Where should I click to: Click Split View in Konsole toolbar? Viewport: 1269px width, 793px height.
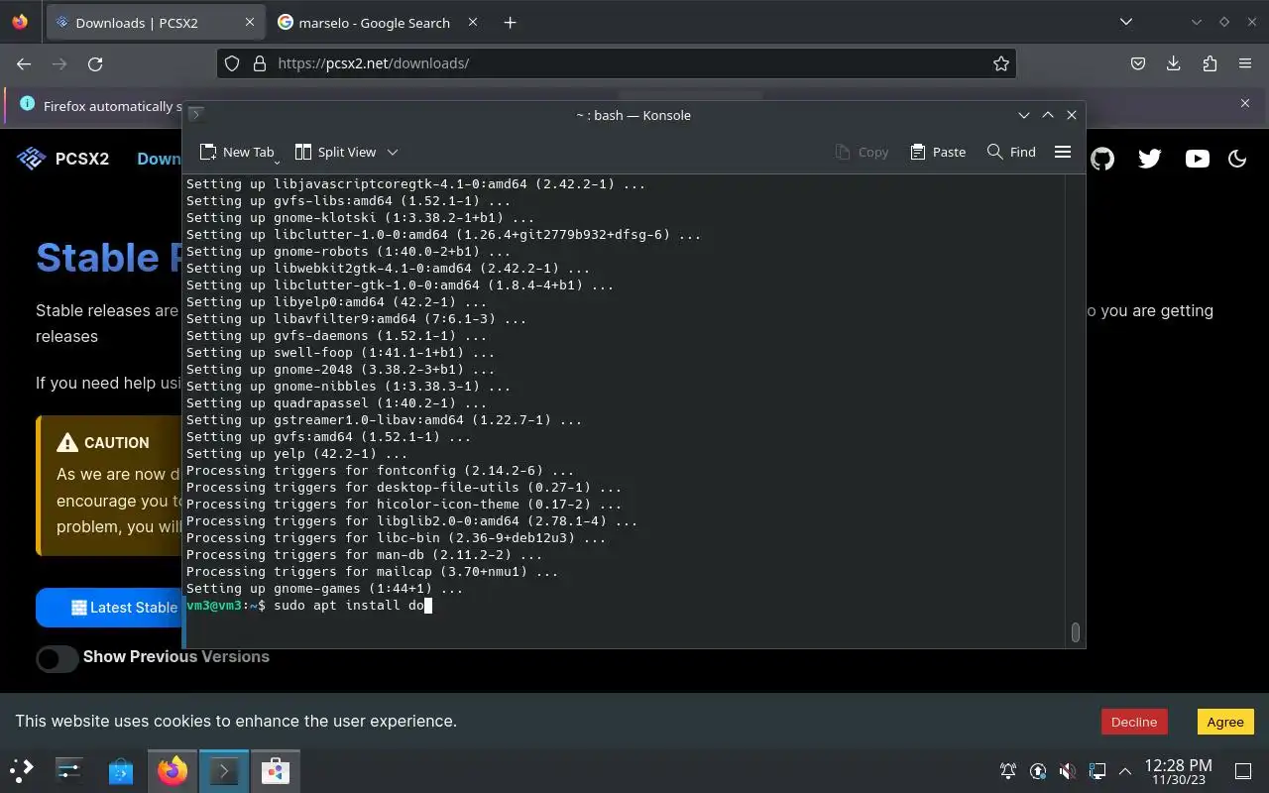[336, 152]
